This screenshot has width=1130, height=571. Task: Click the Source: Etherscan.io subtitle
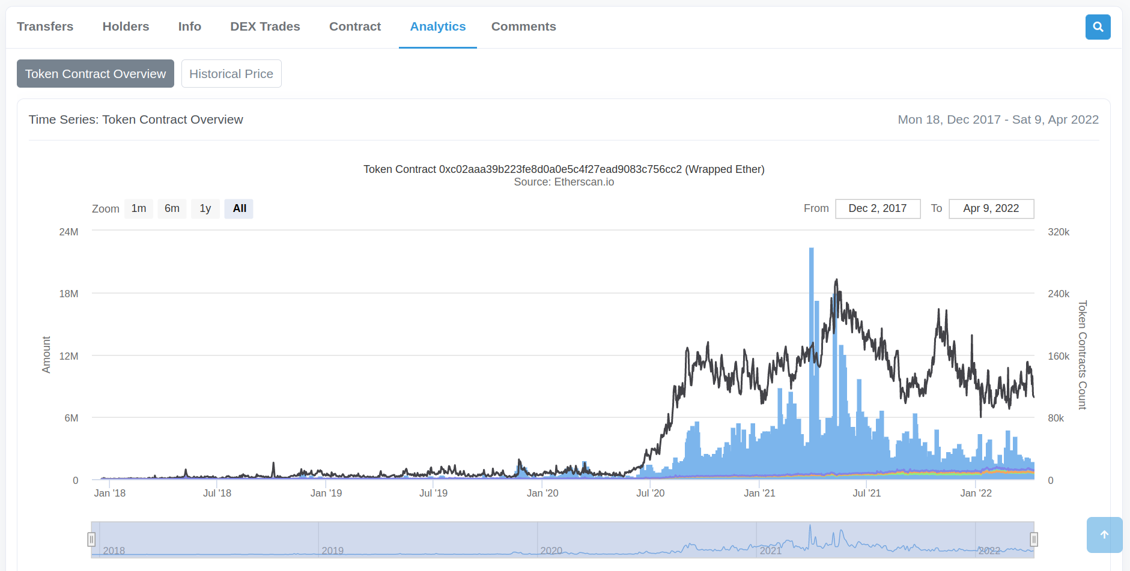pos(564,182)
